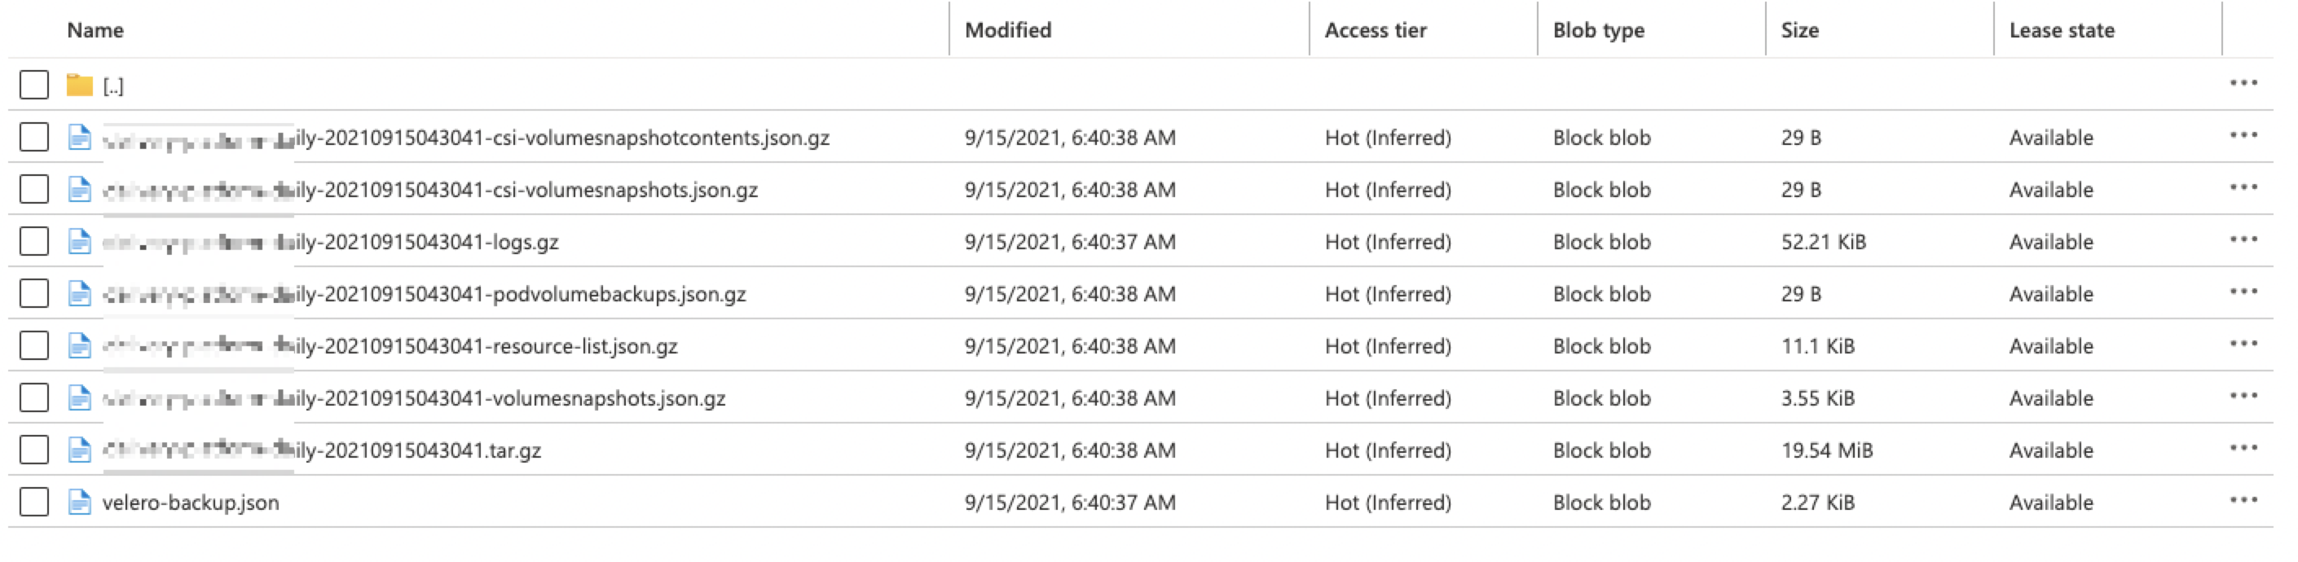Click the blob icon beside the resource-list file

[x=77, y=345]
